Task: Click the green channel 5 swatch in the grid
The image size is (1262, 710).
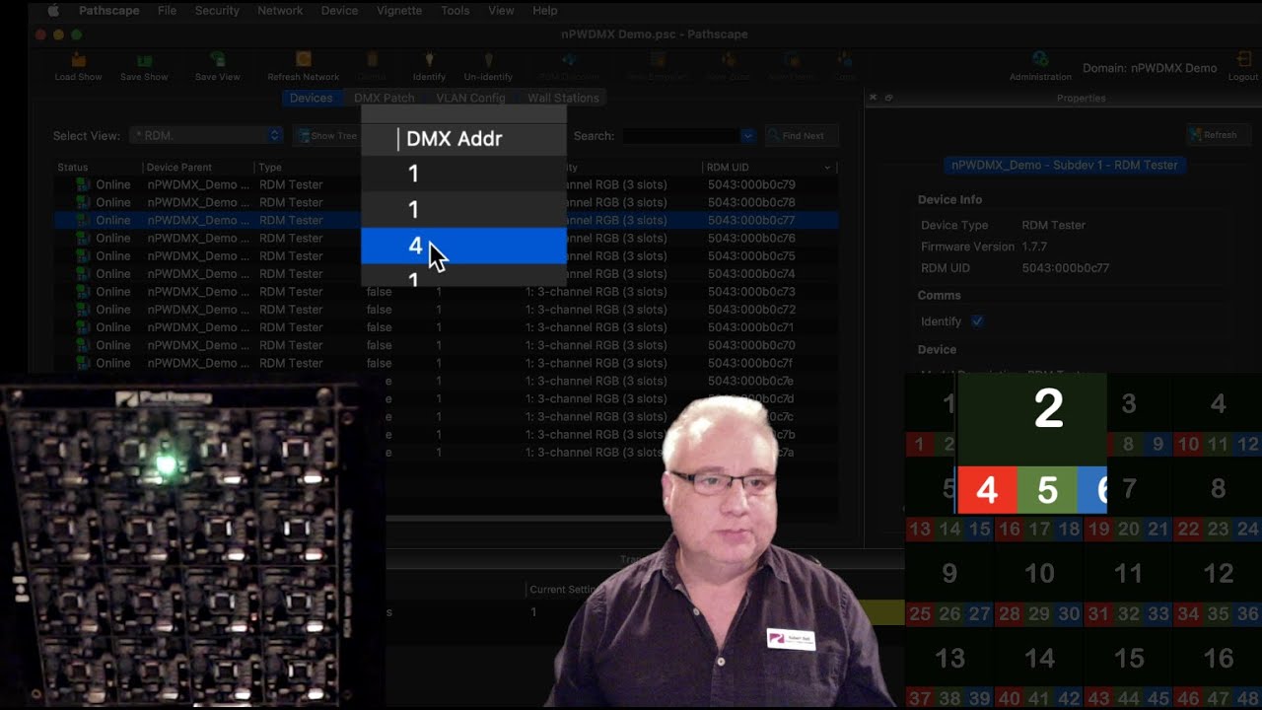Action: [x=1047, y=490]
